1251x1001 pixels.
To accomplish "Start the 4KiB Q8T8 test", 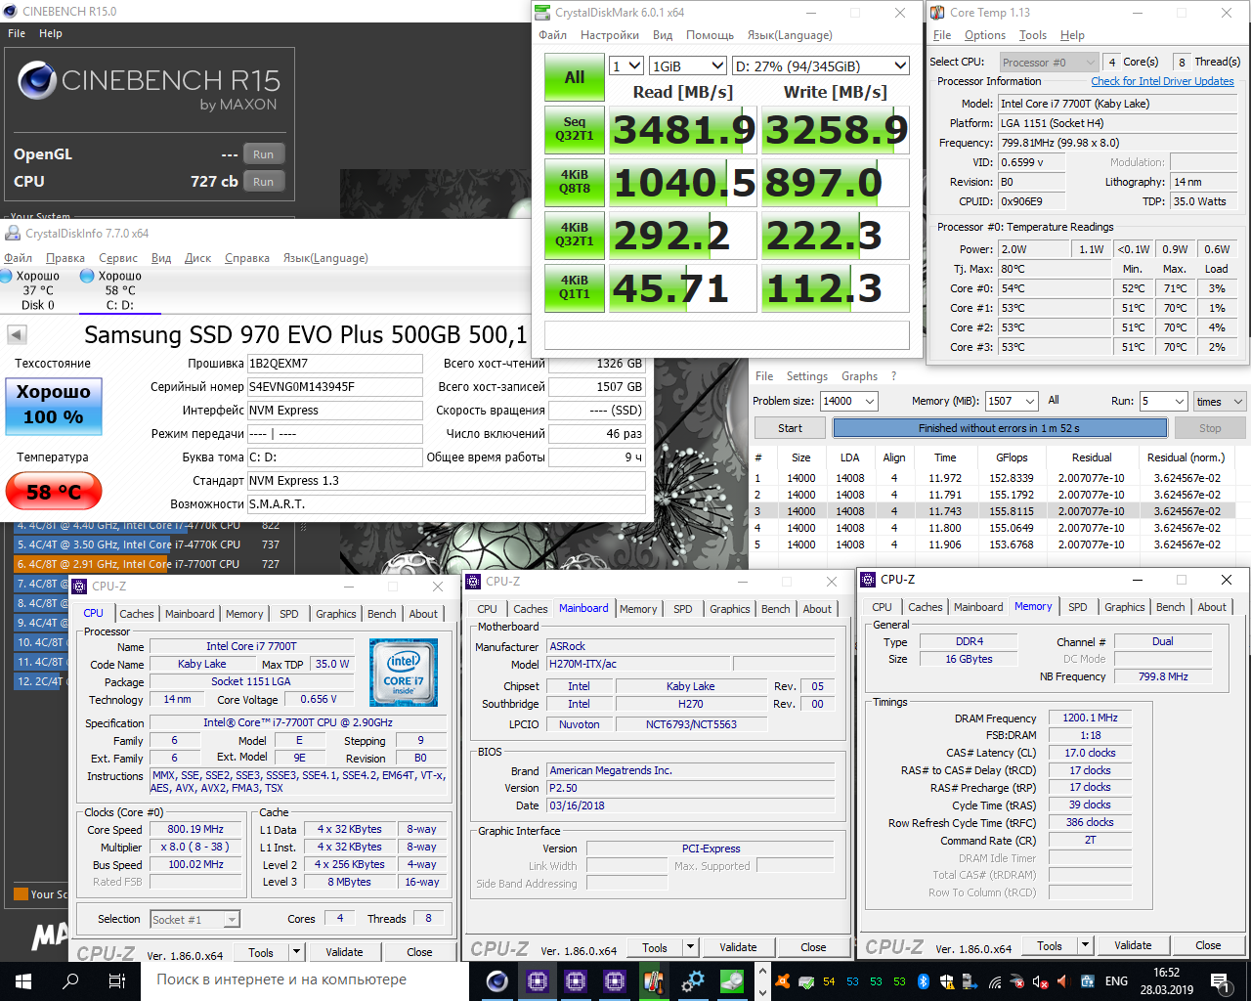I will point(575,182).
